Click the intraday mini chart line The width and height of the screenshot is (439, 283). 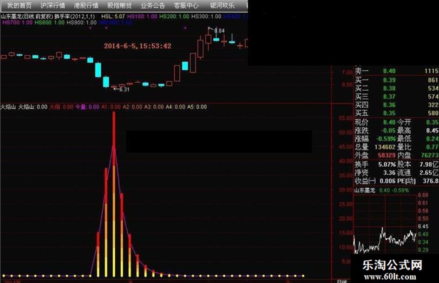click(x=385, y=241)
